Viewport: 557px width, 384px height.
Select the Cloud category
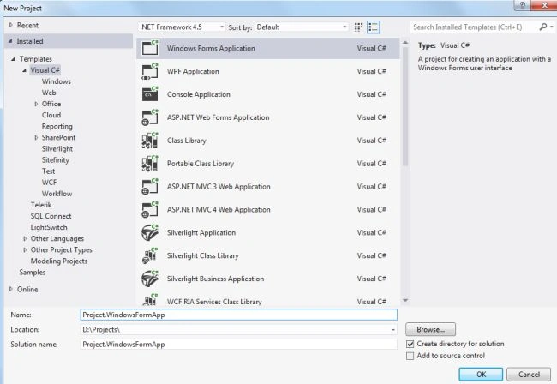51,115
